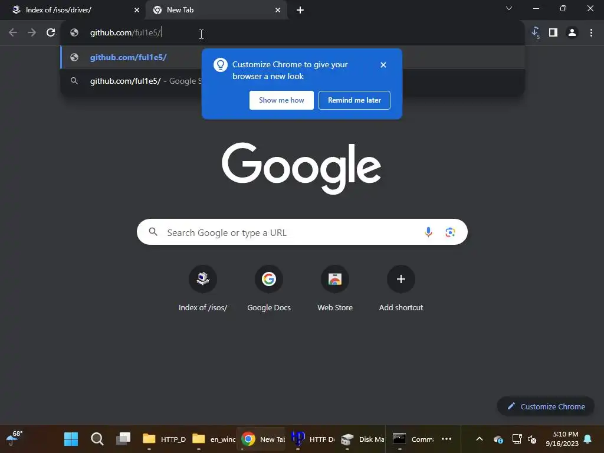Open the Web Store shortcut
Screen dimensions: 604x453
[335, 289]
